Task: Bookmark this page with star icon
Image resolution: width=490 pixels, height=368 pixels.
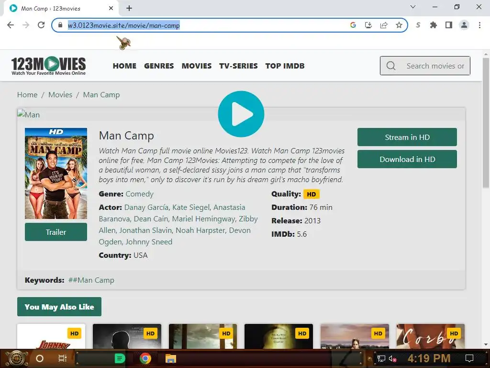Action: pos(399,25)
